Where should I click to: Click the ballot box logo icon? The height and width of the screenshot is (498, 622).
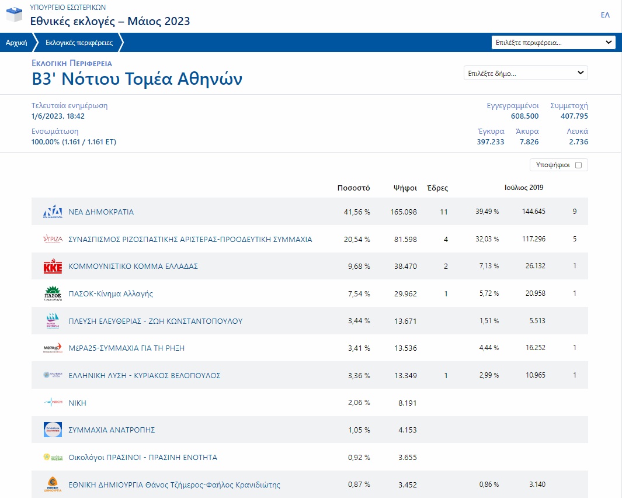pyautogui.click(x=15, y=15)
